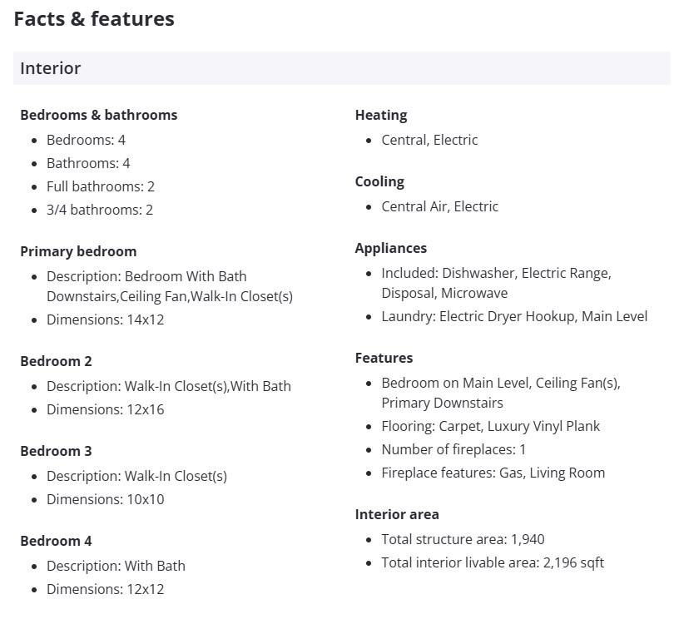
Task: Click the Flooring Carpet, Luxury Vinyl Plank line
Action: [490, 426]
